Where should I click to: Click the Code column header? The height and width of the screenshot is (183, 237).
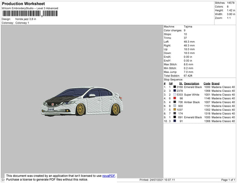tap(207, 84)
